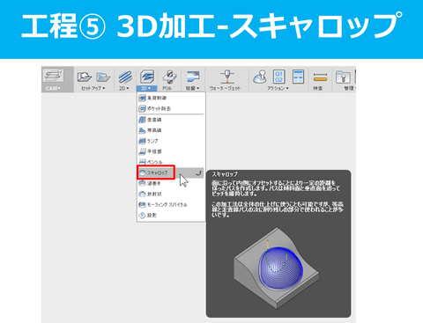Viewport: 423px width, 323px height.
Task: Expand the 旋盤 dropdown label
Action: 192,88
